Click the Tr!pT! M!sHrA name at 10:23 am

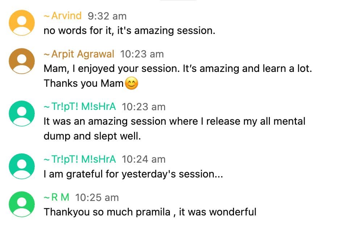(80, 107)
